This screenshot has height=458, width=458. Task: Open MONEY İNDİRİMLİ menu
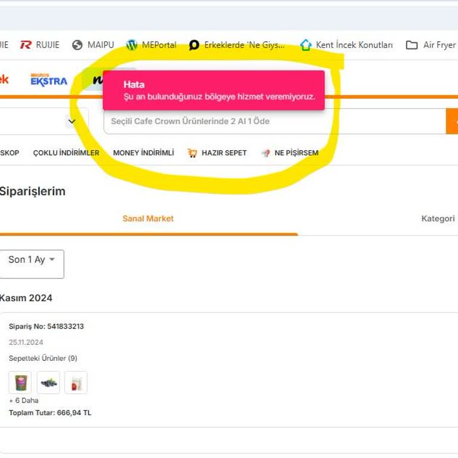coord(143,153)
